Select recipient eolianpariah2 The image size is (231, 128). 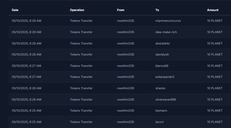[165, 77]
